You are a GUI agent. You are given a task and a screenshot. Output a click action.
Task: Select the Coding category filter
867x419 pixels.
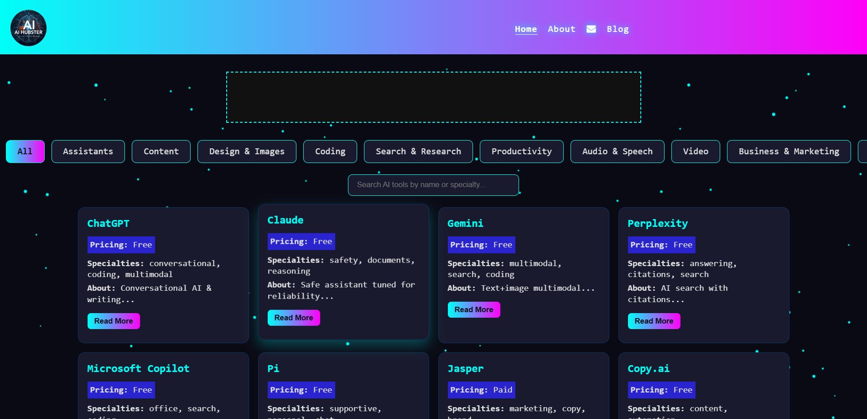(330, 152)
